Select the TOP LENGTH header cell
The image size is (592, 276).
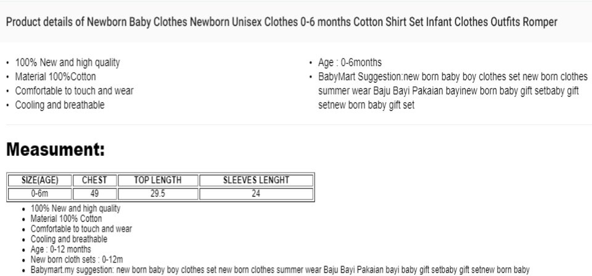pyautogui.click(x=158, y=181)
